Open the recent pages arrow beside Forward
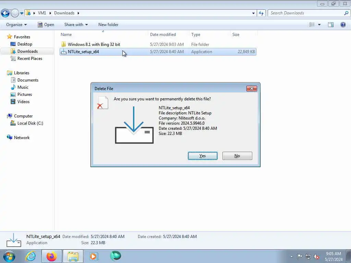351x263 pixels. click(22, 13)
